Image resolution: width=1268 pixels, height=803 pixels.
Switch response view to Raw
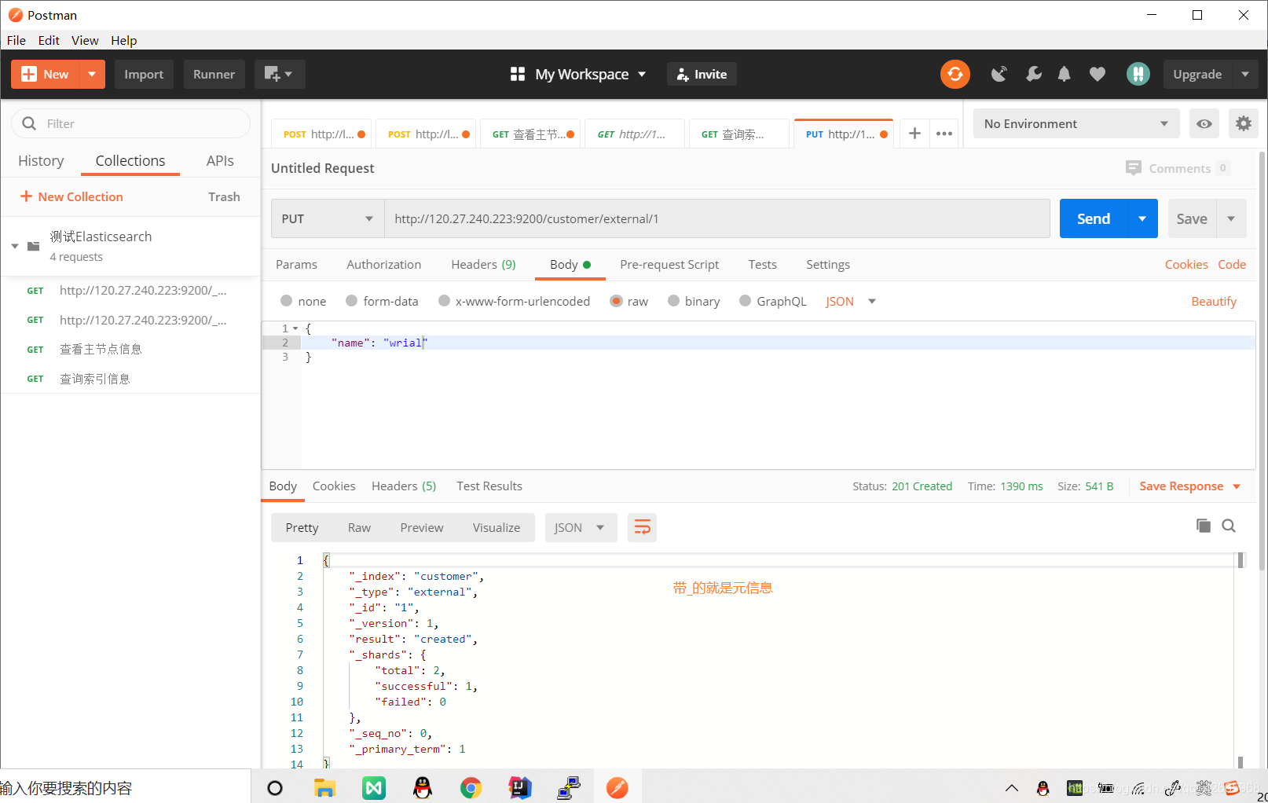[x=359, y=527]
